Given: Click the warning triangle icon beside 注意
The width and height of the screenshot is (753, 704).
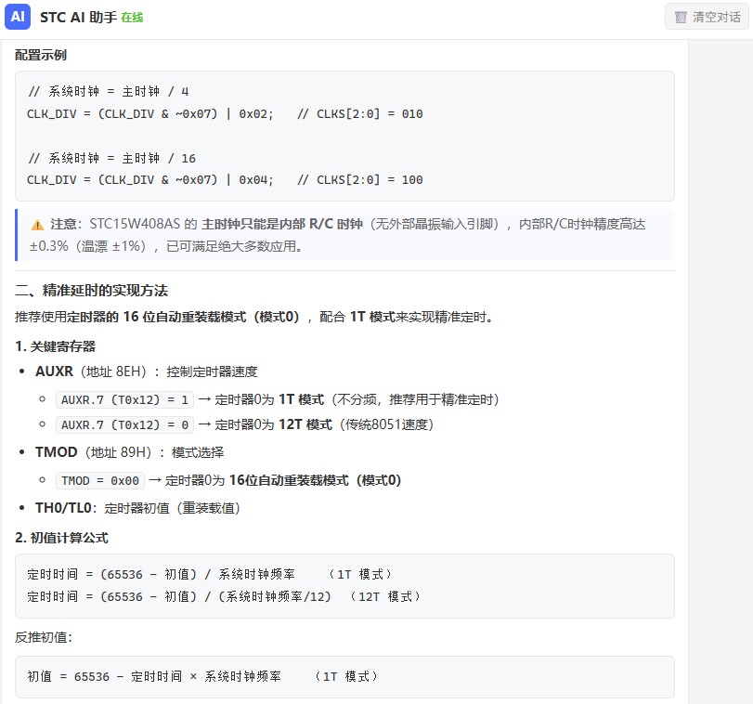Looking at the screenshot, I should [37, 225].
